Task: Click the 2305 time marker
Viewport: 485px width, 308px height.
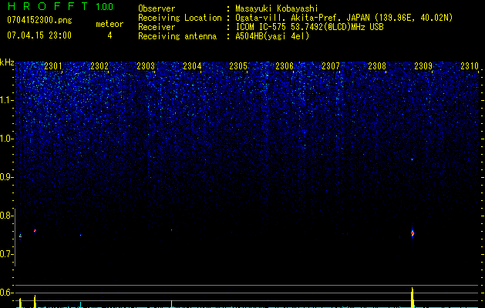Action: tap(238, 65)
